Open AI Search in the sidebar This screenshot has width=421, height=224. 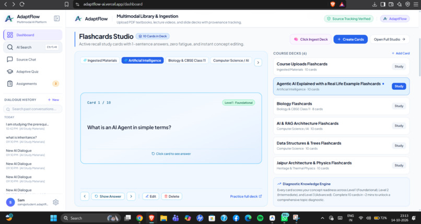pos(33,47)
